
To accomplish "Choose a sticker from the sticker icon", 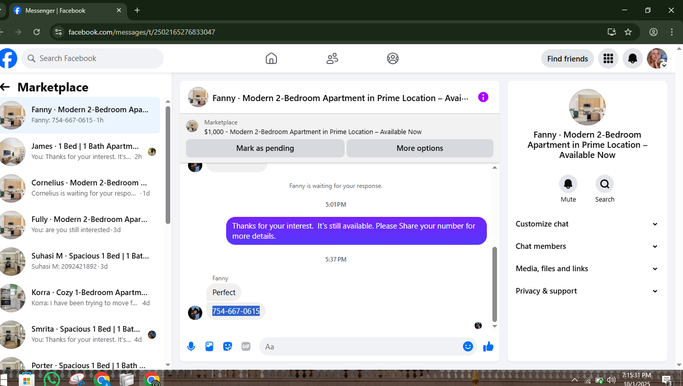I will 228,346.
